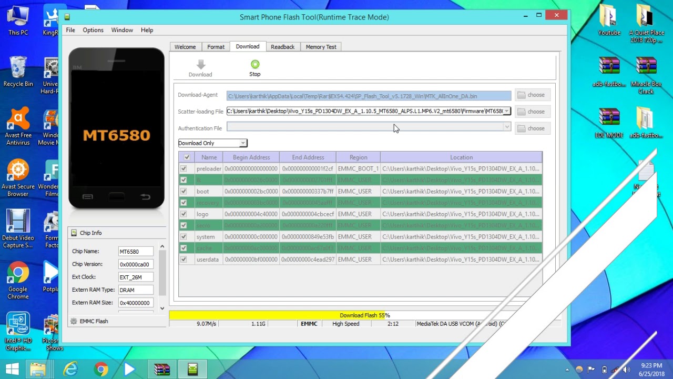The width and height of the screenshot is (673, 379).
Task: Open Recycle Bin on desktop
Action: pyautogui.click(x=18, y=72)
